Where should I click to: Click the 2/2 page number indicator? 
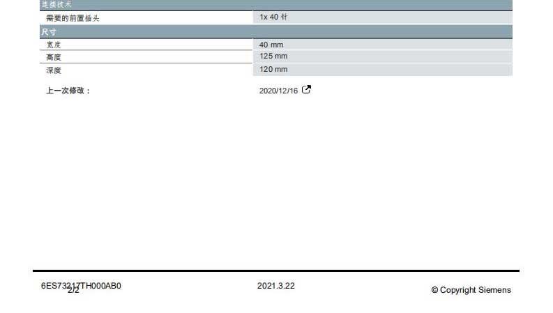pyautogui.click(x=73, y=291)
